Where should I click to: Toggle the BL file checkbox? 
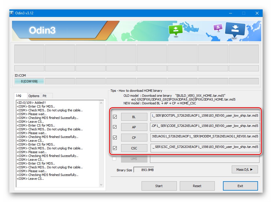[115, 117]
